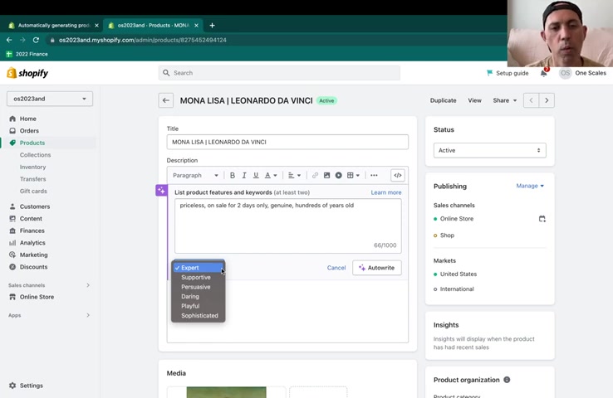
Task: Click the purple AI sparkle icon
Action: point(161,191)
